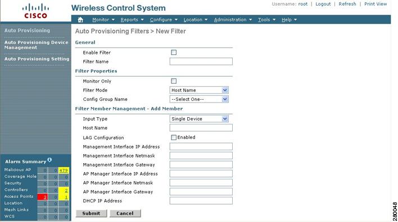The height and width of the screenshot is (222, 398).
Task: Open Malicious AP 479 minor alarms
Action: (64, 170)
